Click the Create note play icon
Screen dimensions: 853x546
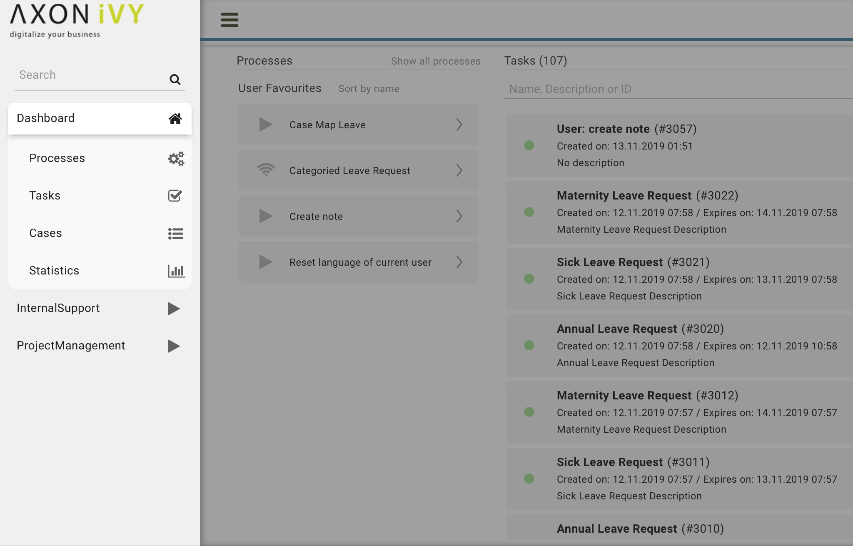click(x=265, y=216)
